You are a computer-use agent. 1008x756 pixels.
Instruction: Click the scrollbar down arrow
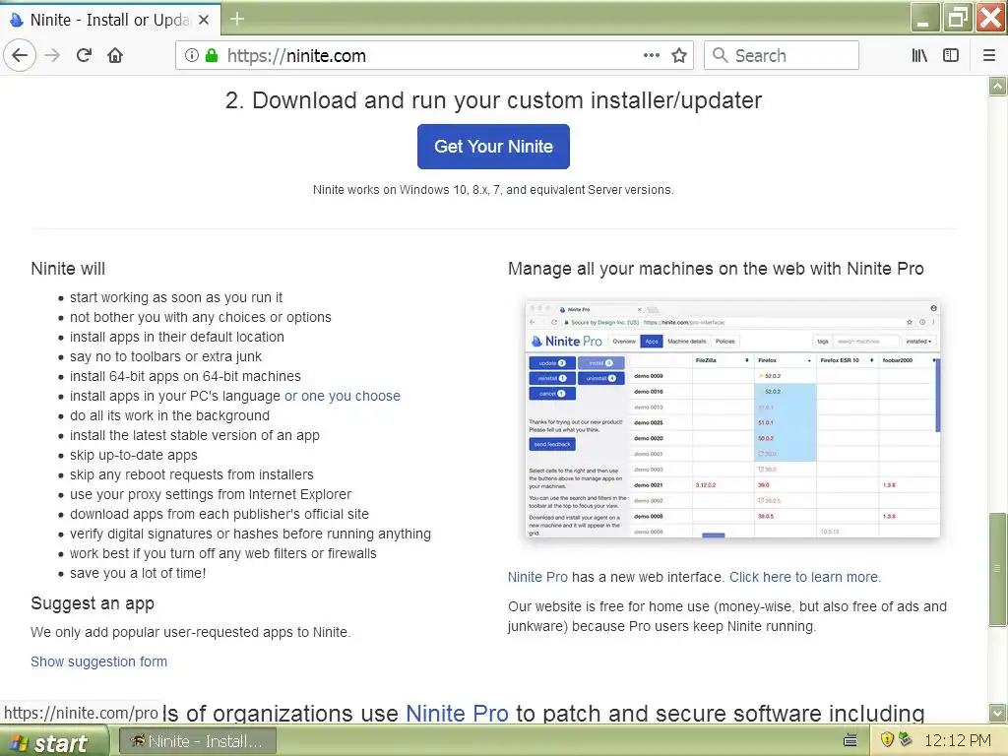pos(997,713)
